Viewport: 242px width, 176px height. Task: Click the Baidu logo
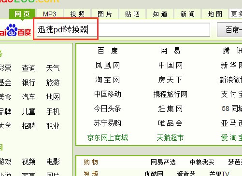(x=15, y=30)
